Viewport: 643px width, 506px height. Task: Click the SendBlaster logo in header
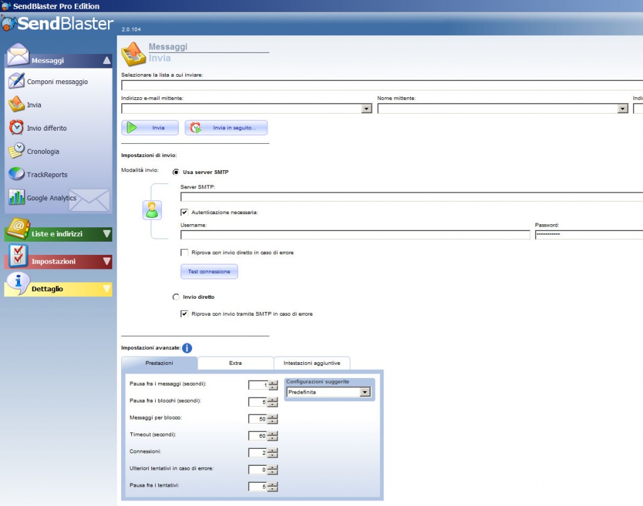pos(57,23)
